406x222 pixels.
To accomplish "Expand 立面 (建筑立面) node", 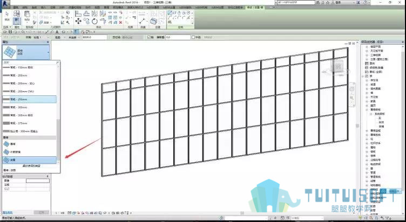I will click(x=367, y=59).
